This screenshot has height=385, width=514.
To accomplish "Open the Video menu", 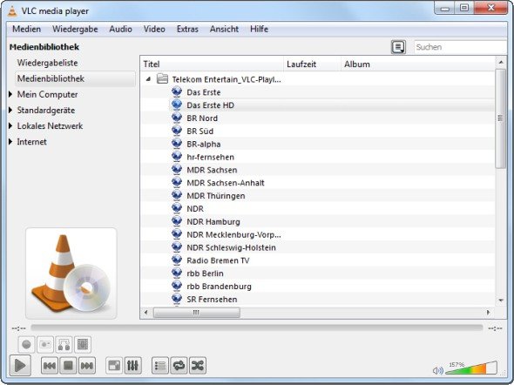I will (154, 29).
